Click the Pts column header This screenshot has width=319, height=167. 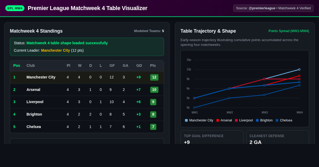pyautogui.click(x=153, y=65)
